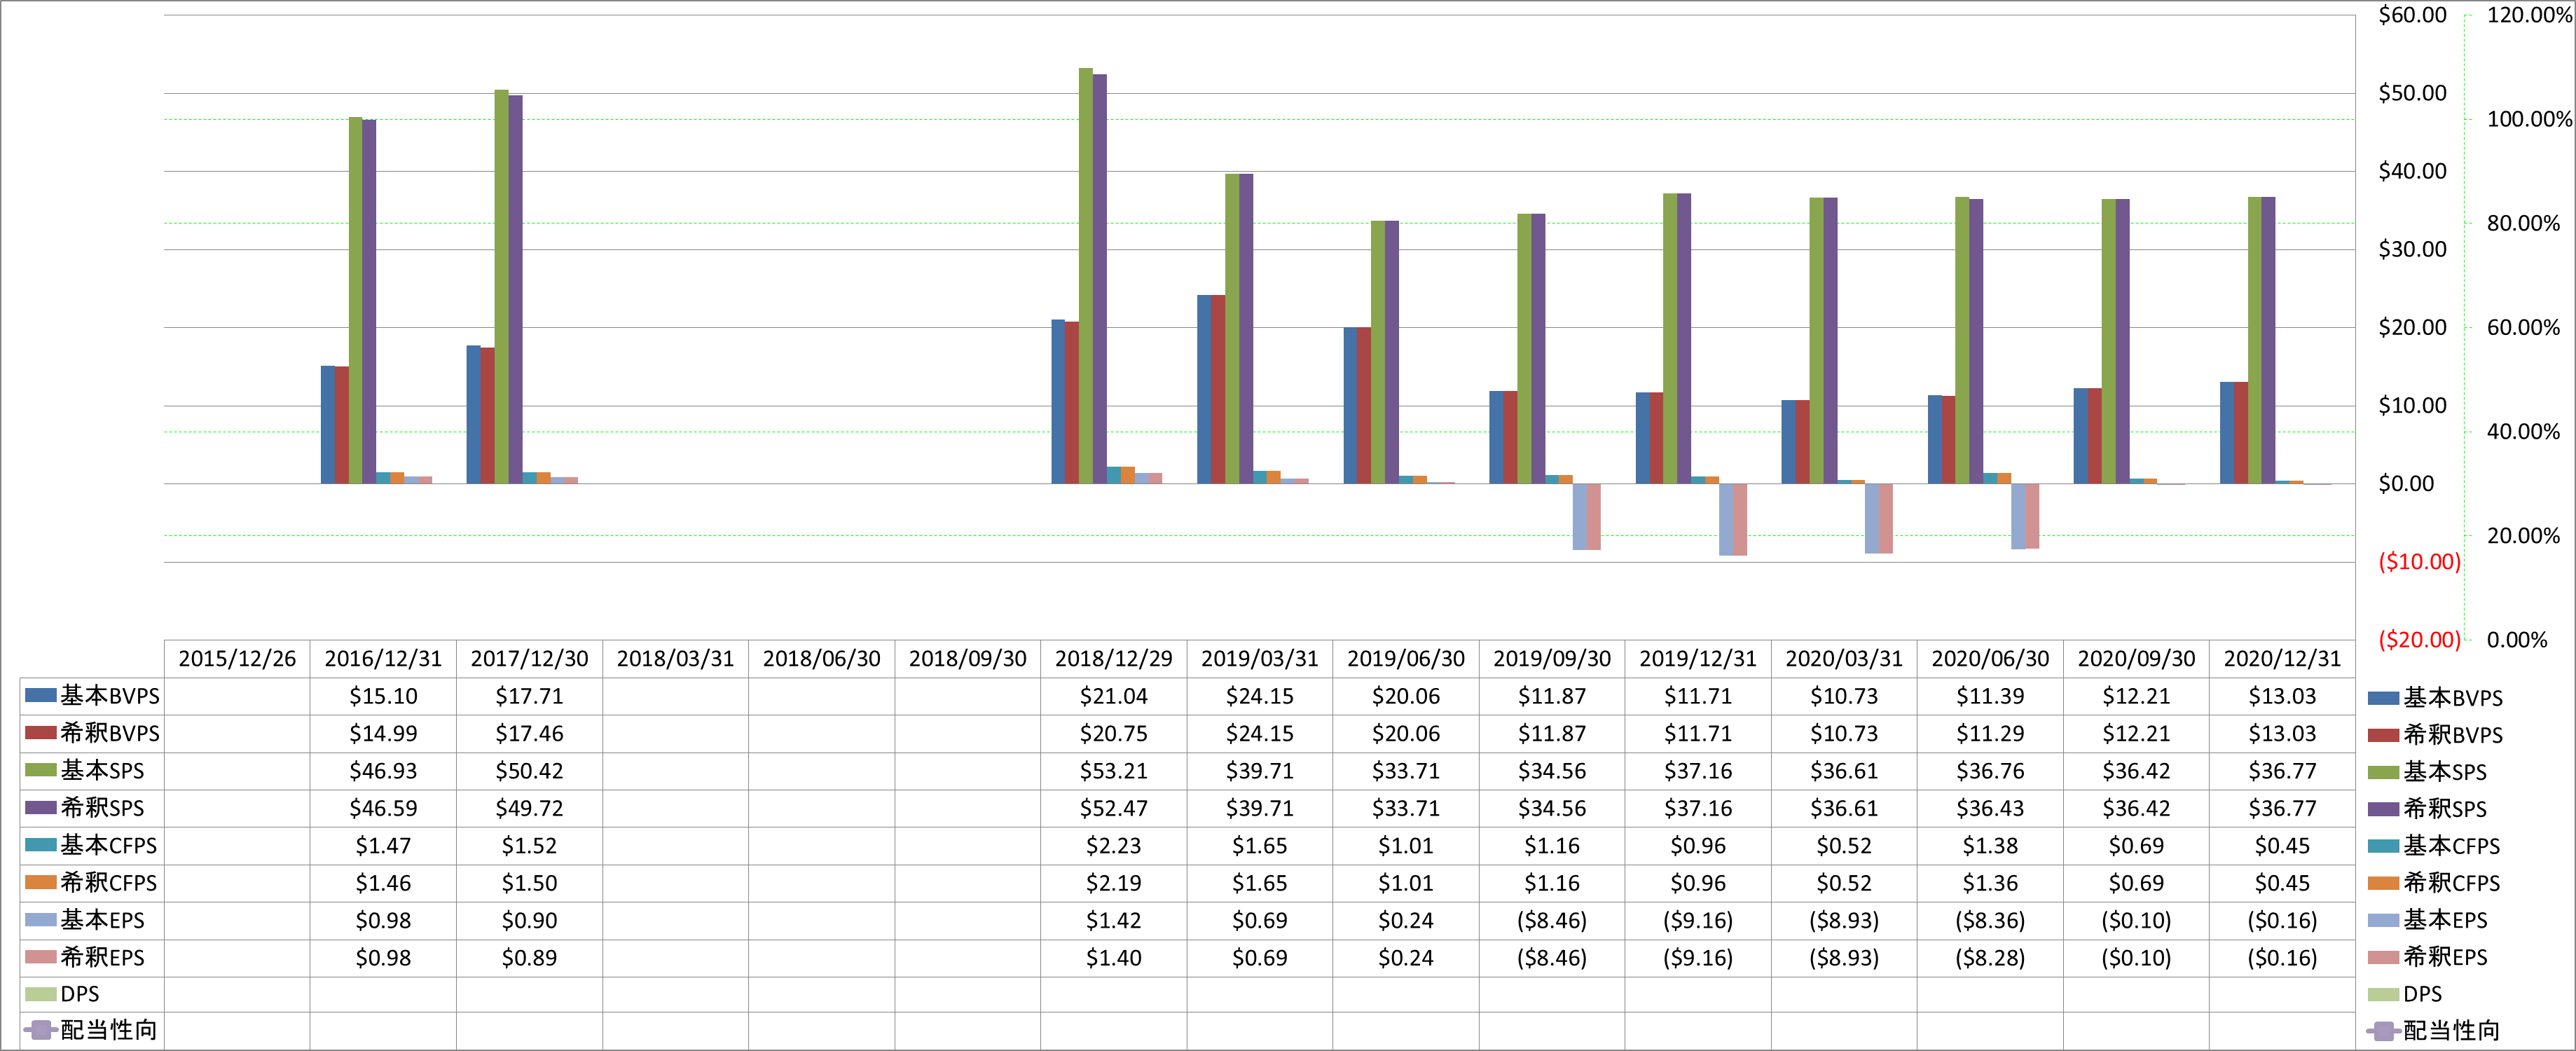This screenshot has width=2576, height=1051.
Task: Select the DPS row label on the left
Action: [x=80, y=994]
